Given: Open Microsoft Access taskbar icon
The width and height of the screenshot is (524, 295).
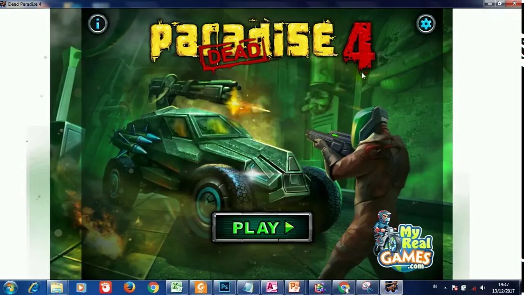Looking at the screenshot, I should point(272,287).
